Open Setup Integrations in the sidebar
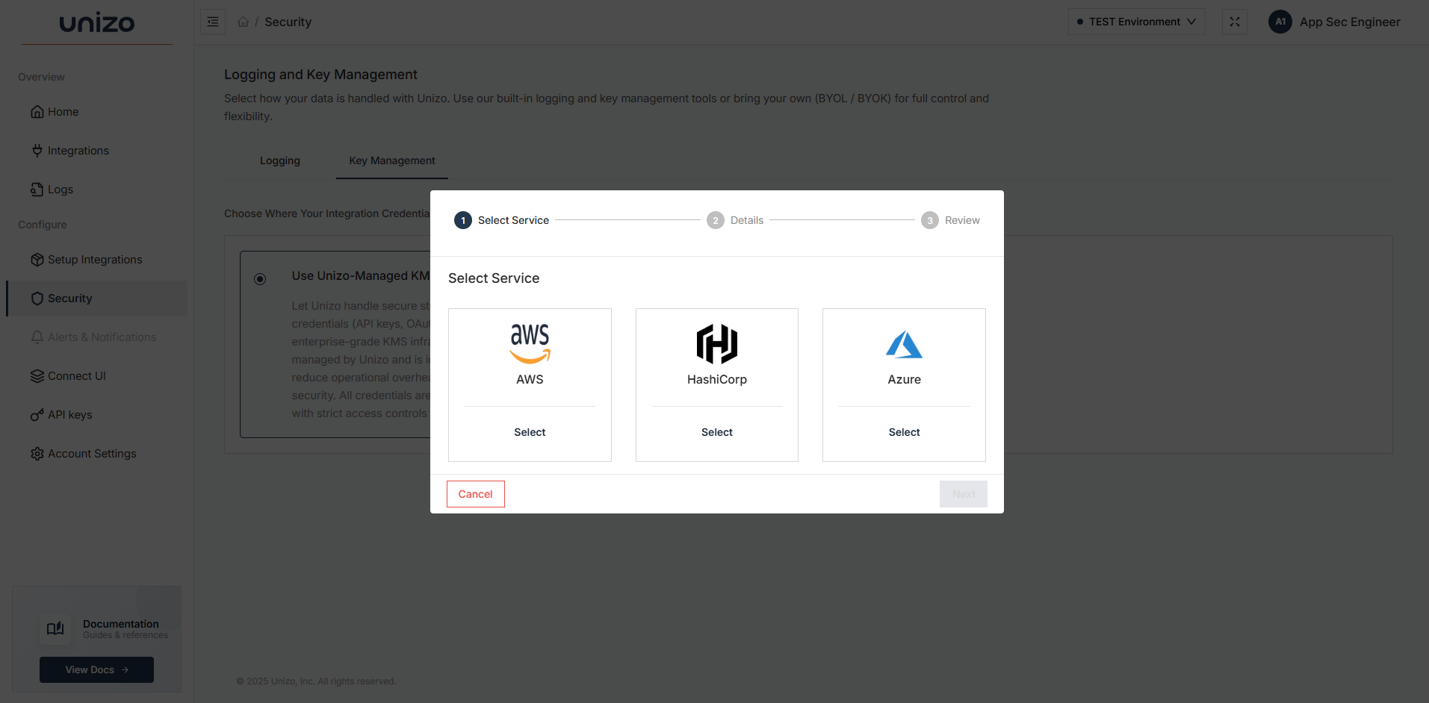The image size is (1429, 703). [95, 259]
